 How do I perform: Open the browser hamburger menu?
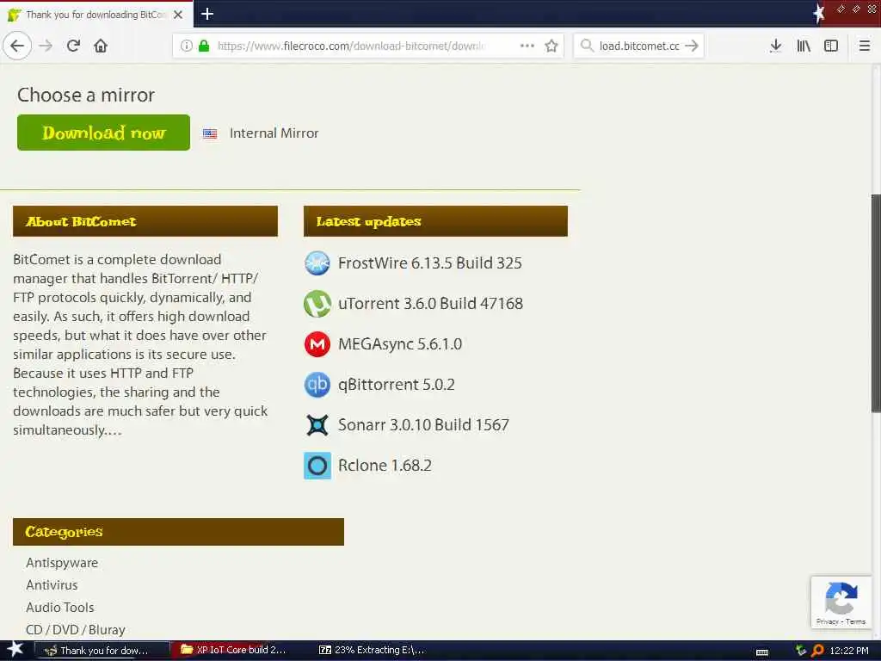pos(865,46)
